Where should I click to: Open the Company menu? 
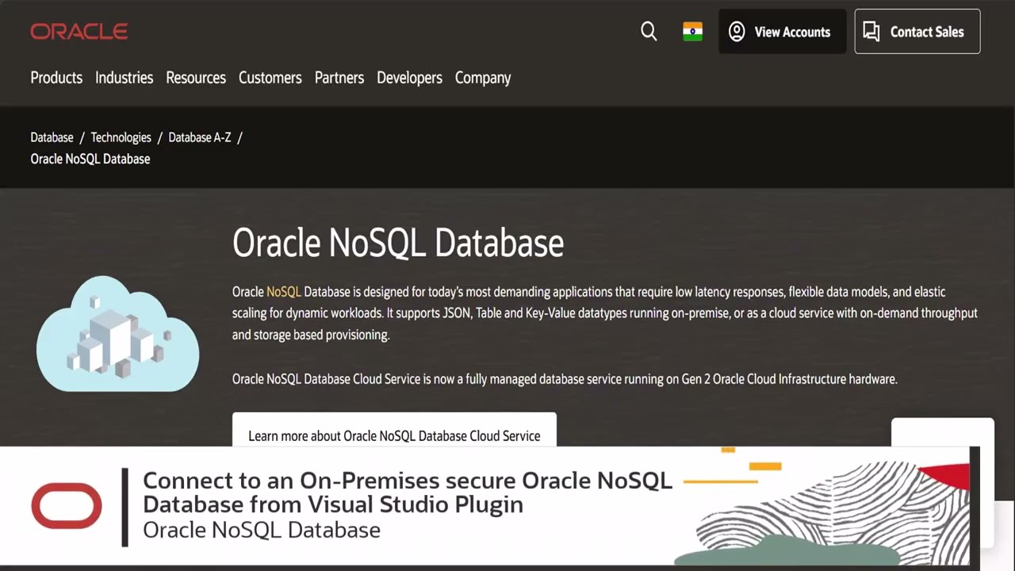pos(483,78)
